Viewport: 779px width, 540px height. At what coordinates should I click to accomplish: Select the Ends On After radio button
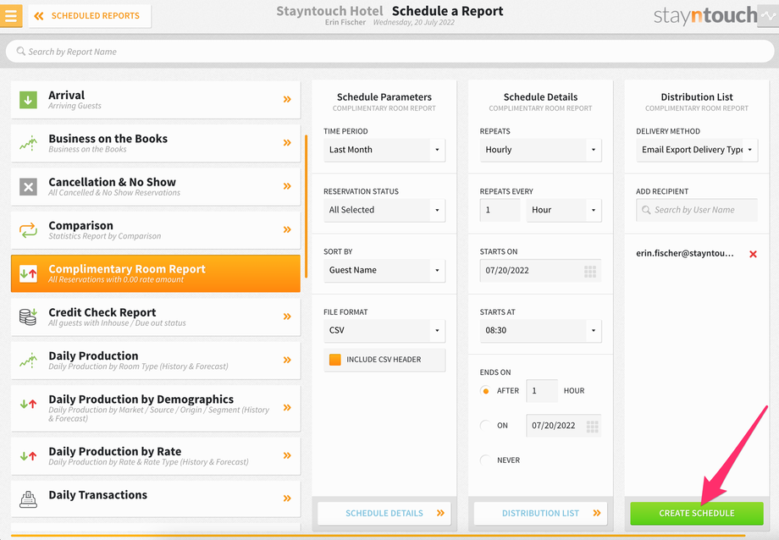tap(485, 391)
